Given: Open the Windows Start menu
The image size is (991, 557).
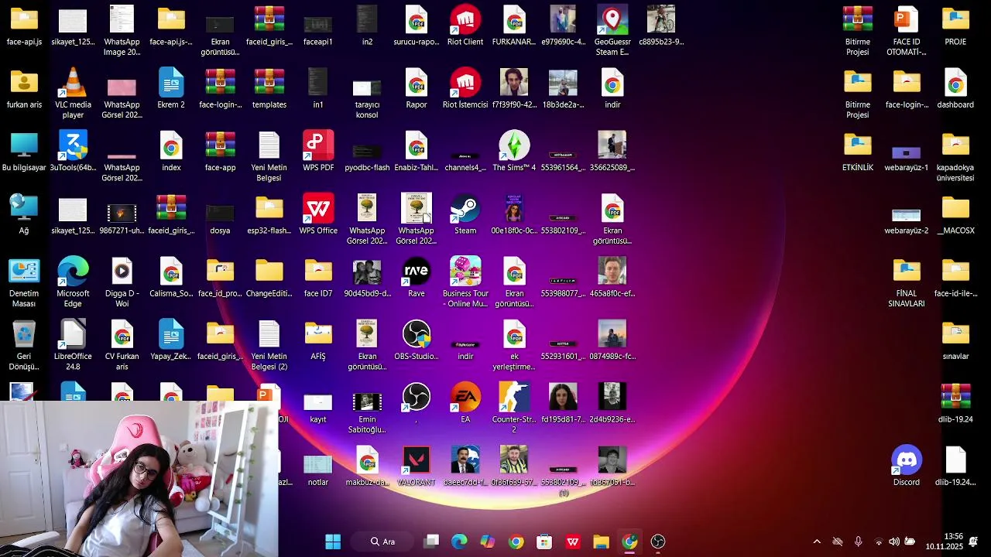Looking at the screenshot, I should [x=333, y=542].
